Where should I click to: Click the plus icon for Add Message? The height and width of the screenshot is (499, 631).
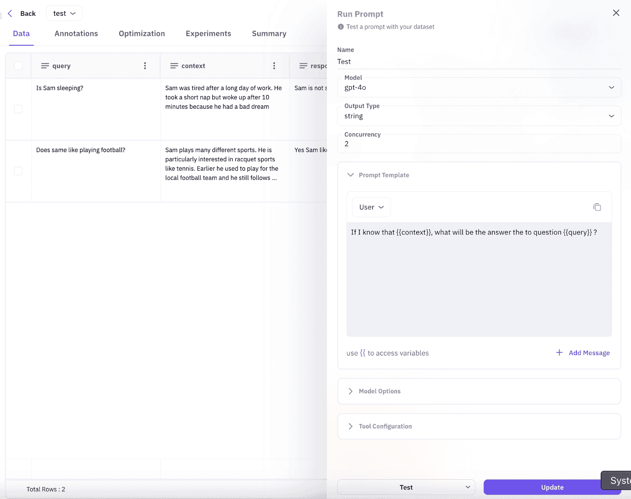pos(559,352)
